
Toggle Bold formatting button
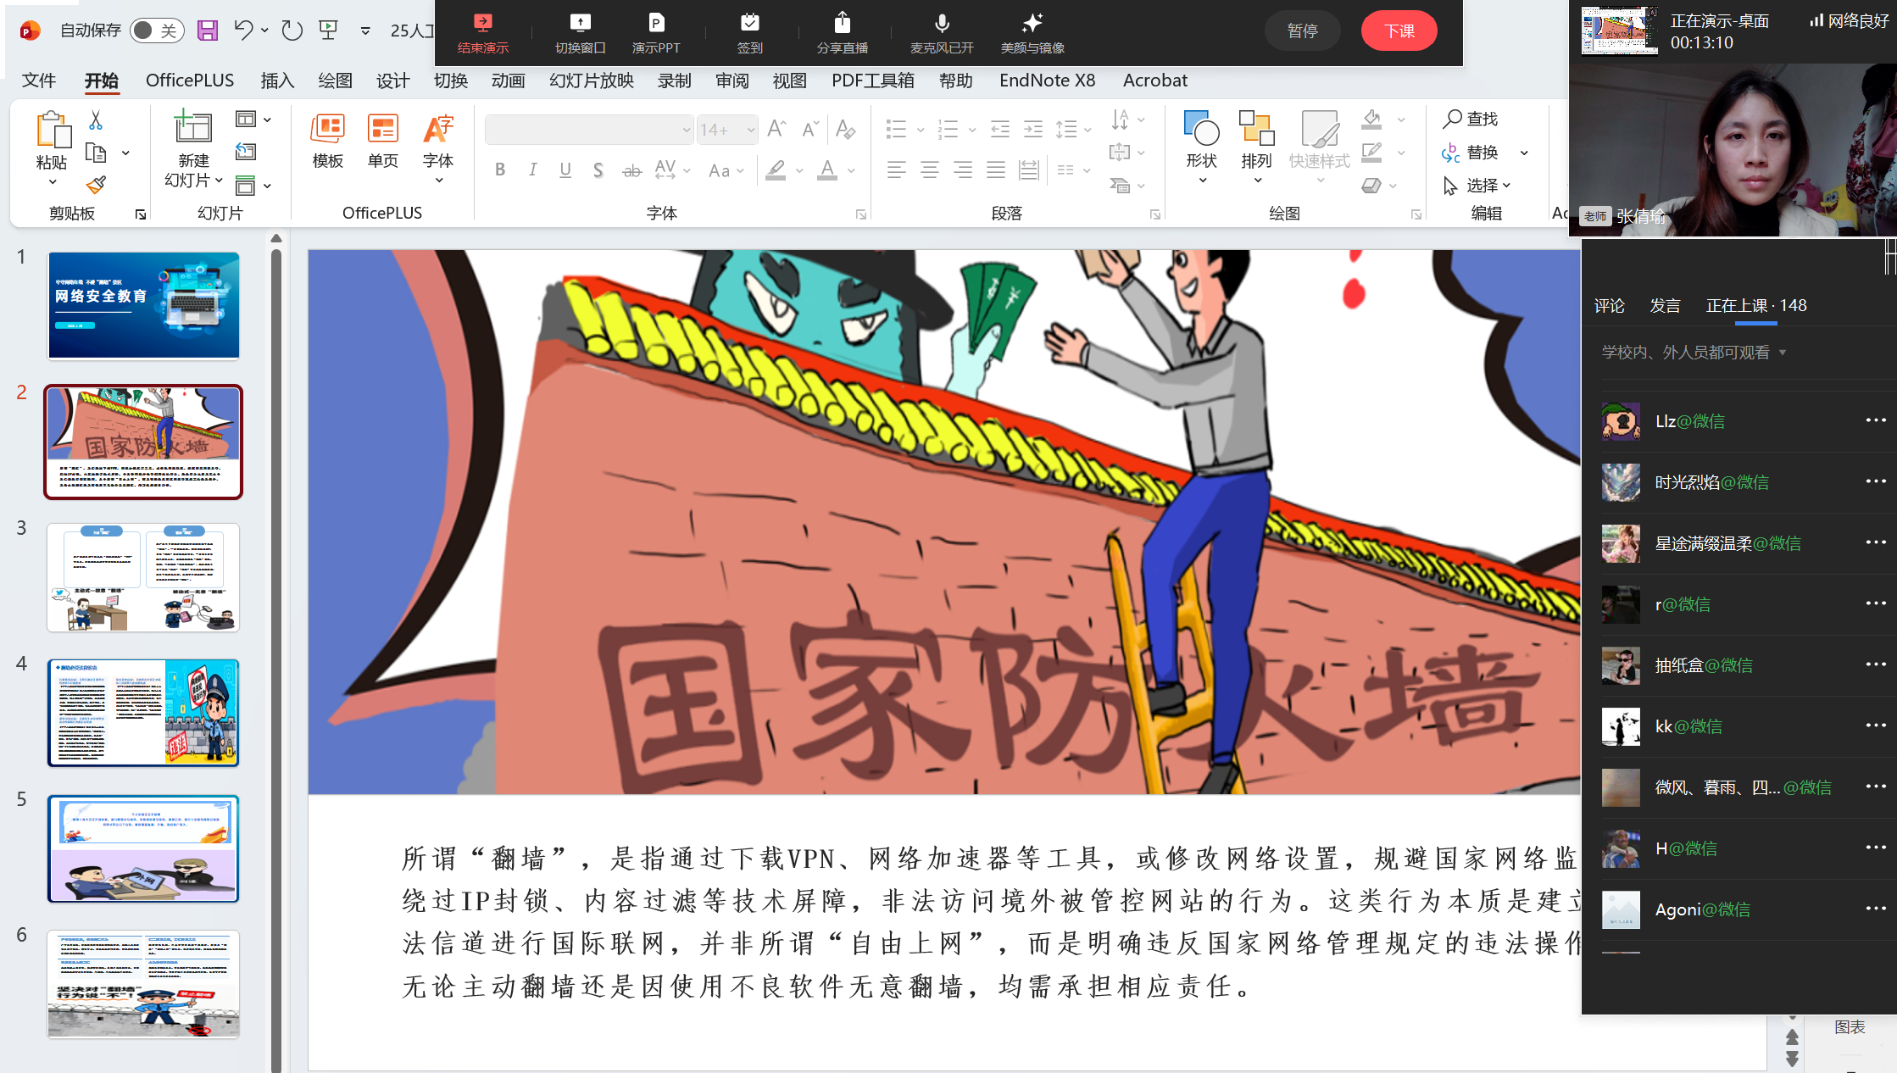tap(500, 170)
